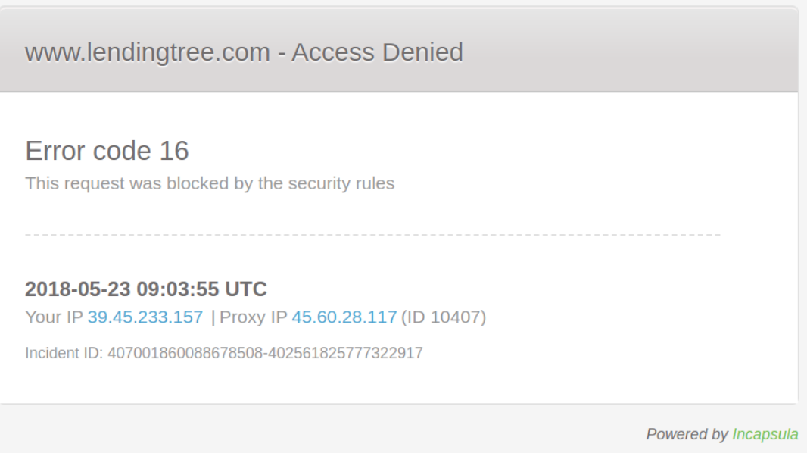The image size is (807, 453).
Task: Click the Proxy IP 45.60.28.117 link
Action: [x=344, y=317]
